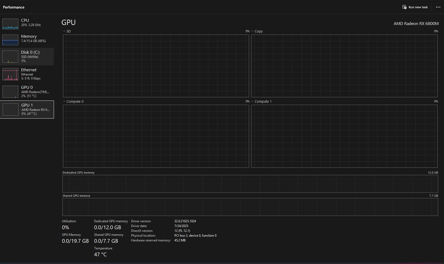Click the 7.7 GB shared memory maximum
The width and height of the screenshot is (444, 264).
tap(434, 196)
